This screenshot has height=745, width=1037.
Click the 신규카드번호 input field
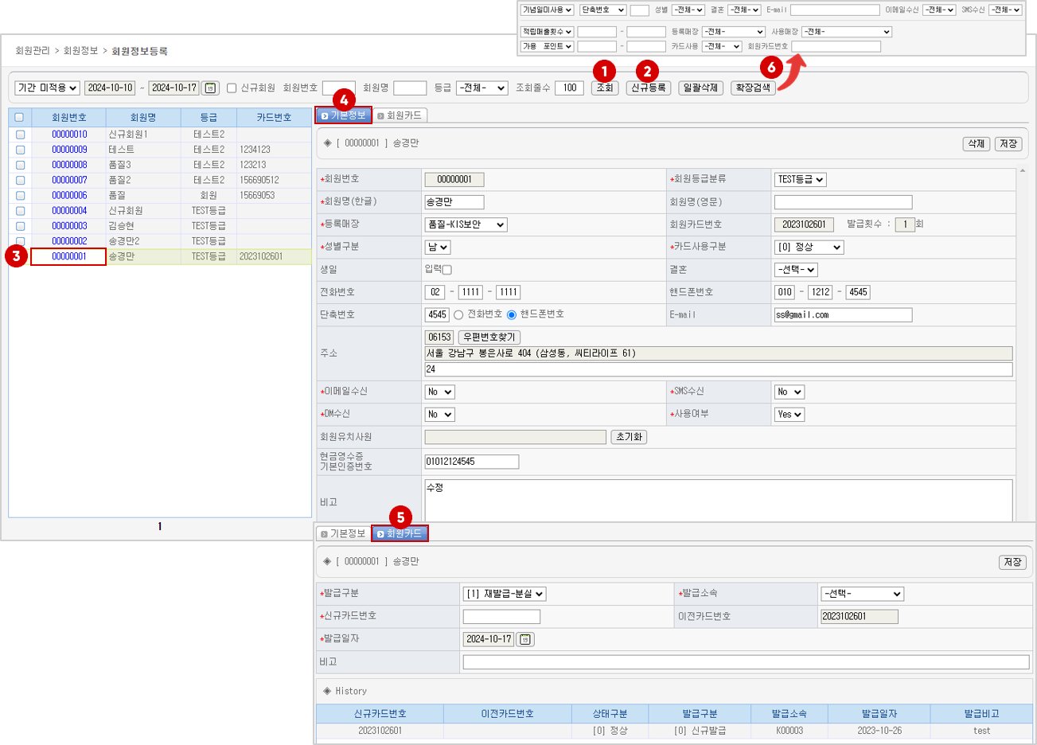[501, 617]
